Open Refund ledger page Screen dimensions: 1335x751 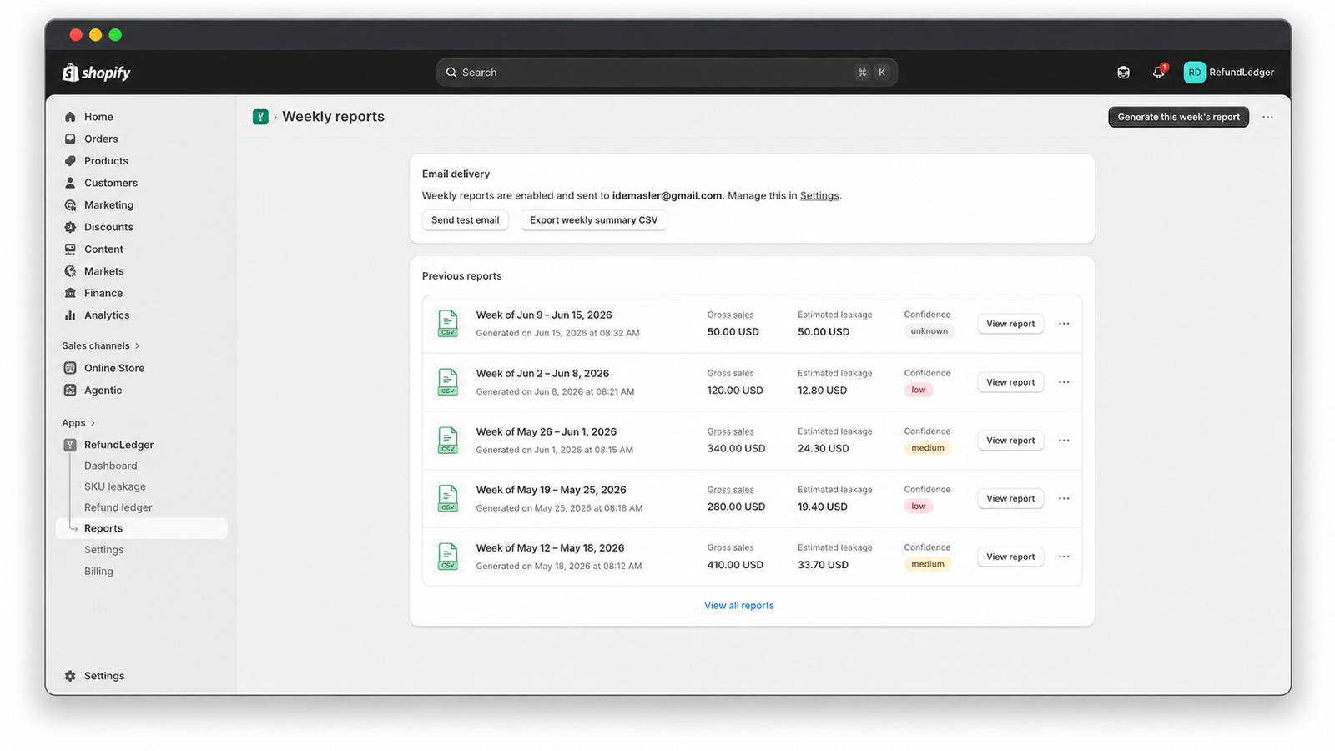118,507
